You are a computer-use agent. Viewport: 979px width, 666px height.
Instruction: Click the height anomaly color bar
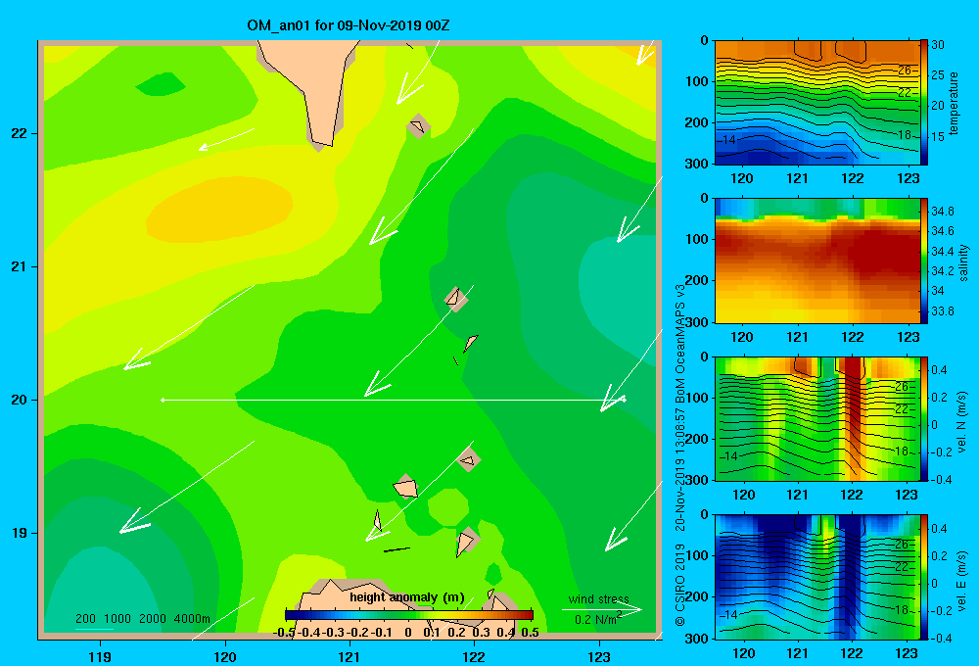[x=409, y=615]
